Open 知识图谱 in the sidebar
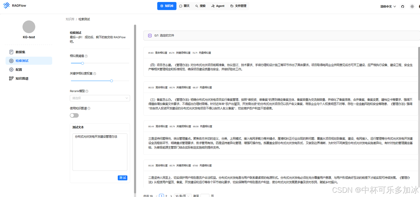The height and width of the screenshot is (197, 420). click(22, 79)
